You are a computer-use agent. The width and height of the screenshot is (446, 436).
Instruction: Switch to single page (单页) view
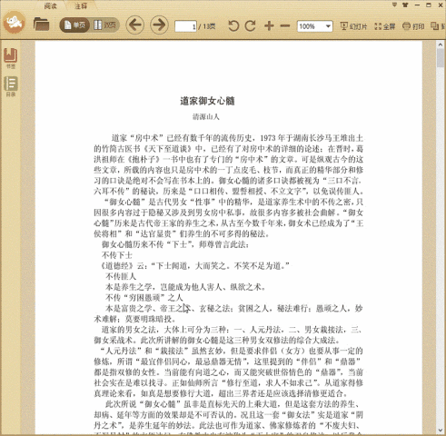pos(74,25)
